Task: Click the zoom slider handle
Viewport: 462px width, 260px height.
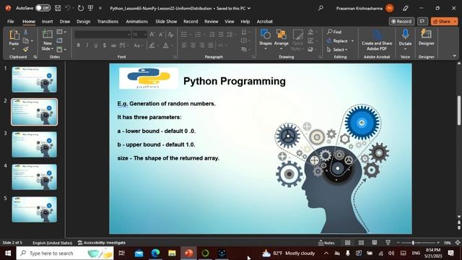Action: click(413, 243)
